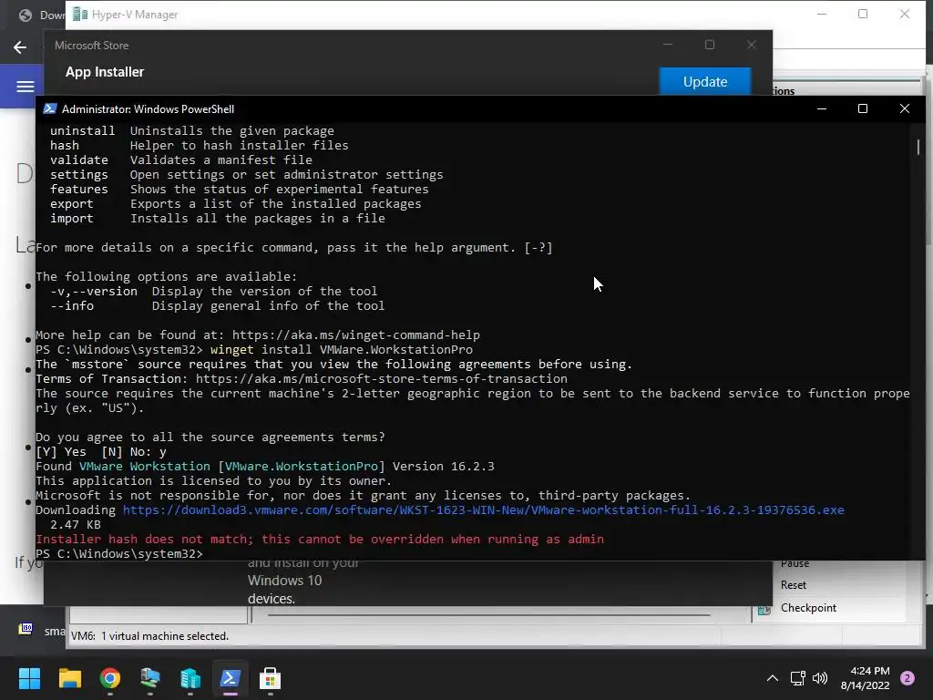Click the ISO file icon in the downloads bar
The width and height of the screenshot is (933, 700).
pyautogui.click(x=26, y=629)
